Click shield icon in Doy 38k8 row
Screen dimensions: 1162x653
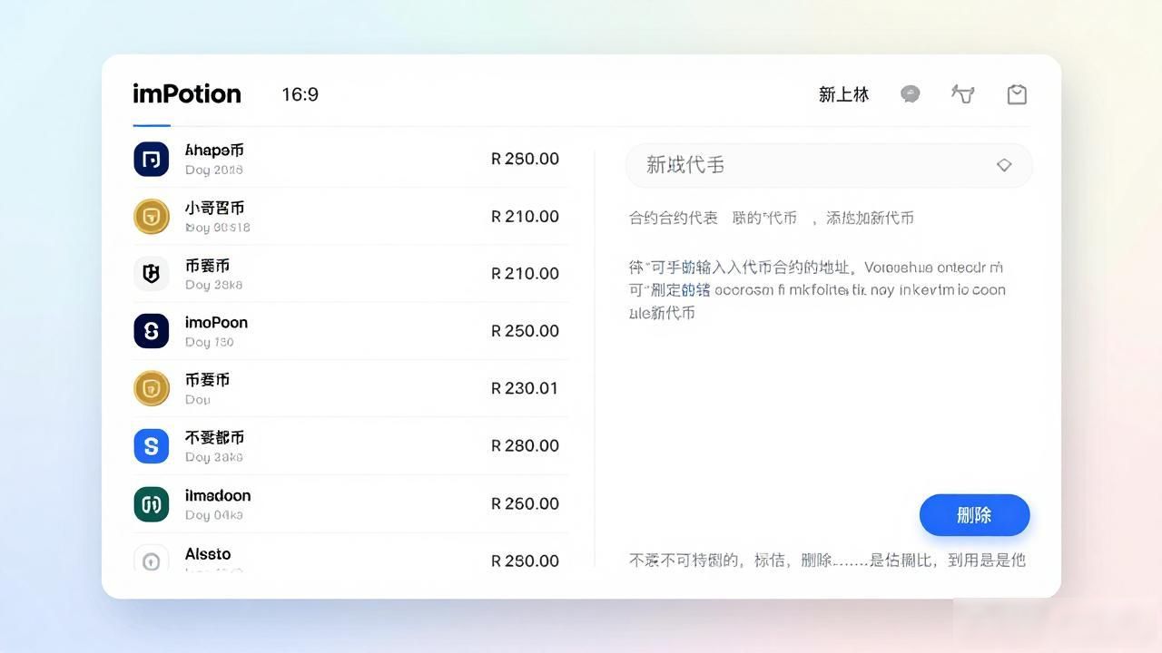pyautogui.click(x=152, y=273)
